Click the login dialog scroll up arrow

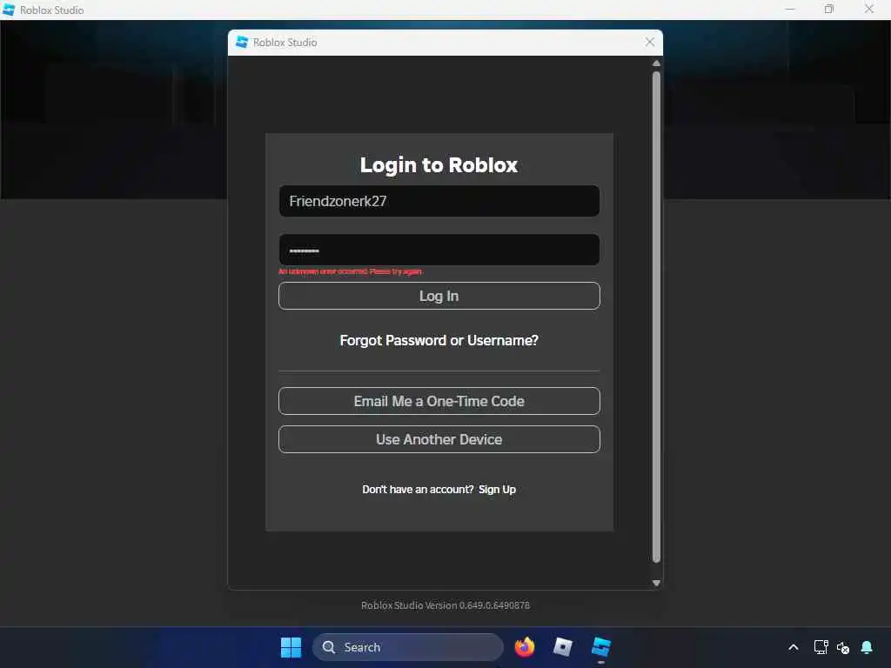coord(656,63)
